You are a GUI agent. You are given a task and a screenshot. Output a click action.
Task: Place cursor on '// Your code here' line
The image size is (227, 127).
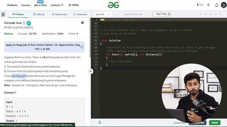pos(118,61)
